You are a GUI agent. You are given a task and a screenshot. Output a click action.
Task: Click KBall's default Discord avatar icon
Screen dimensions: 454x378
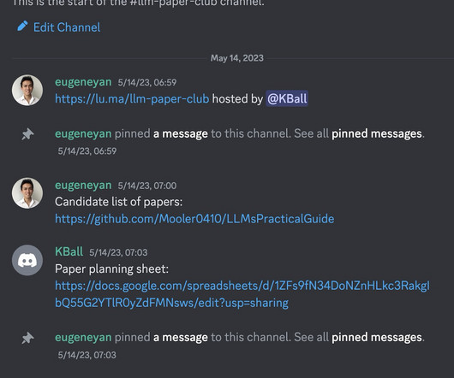coord(27,260)
